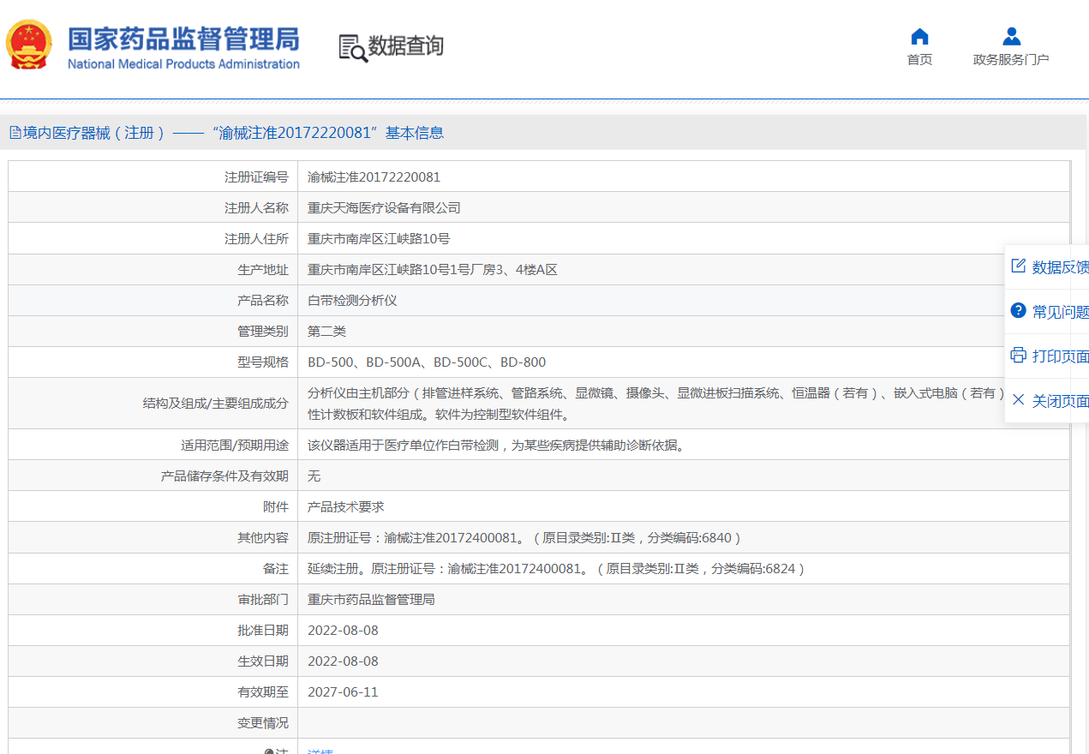Select the remark starting 延续注册
This screenshot has height=754, width=1089.
[x=556, y=568]
